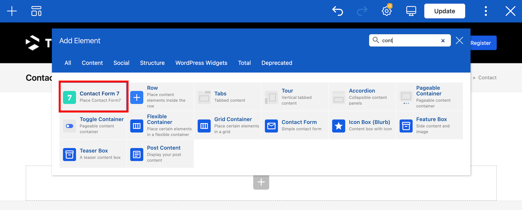Close the Add Element panel
The height and width of the screenshot is (210, 522).
[x=459, y=40]
